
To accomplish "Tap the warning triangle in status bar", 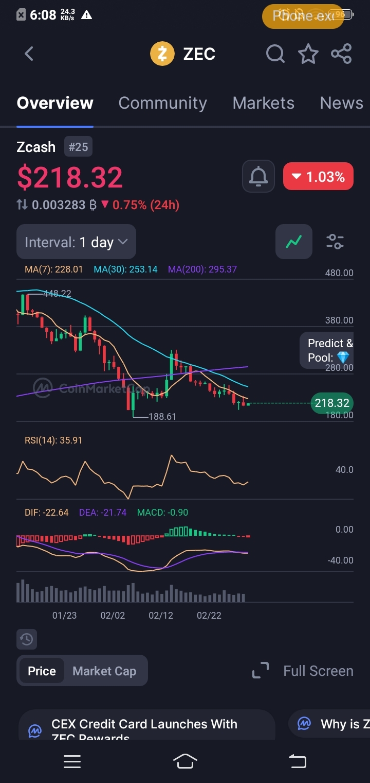I will [86, 15].
